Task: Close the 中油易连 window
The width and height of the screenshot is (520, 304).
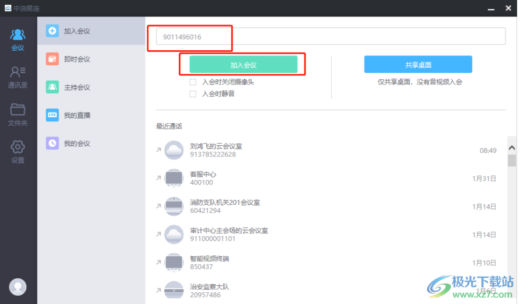Action: (x=508, y=8)
